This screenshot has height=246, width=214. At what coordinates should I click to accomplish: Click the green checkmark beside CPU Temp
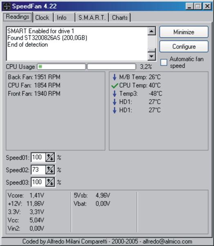(x=115, y=86)
